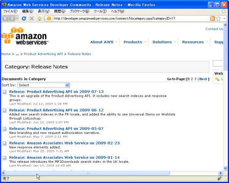The height and width of the screenshot is (183, 229).
Task: Click the search input box at the right
Action: (218, 63)
